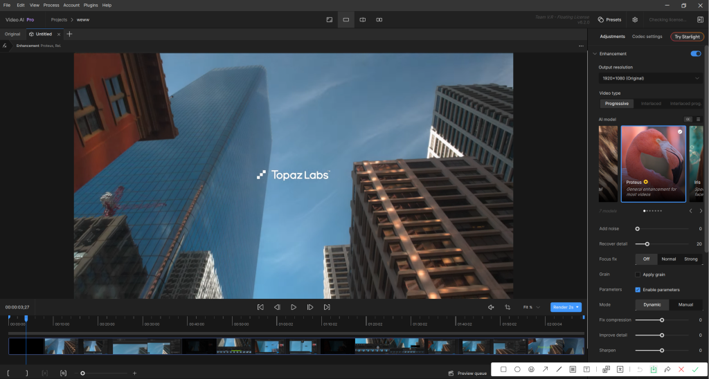
Task: Select Interlaced video type
Action: (651, 104)
